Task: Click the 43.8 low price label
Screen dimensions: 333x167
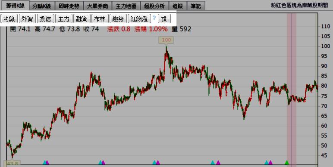Action: [13, 163]
